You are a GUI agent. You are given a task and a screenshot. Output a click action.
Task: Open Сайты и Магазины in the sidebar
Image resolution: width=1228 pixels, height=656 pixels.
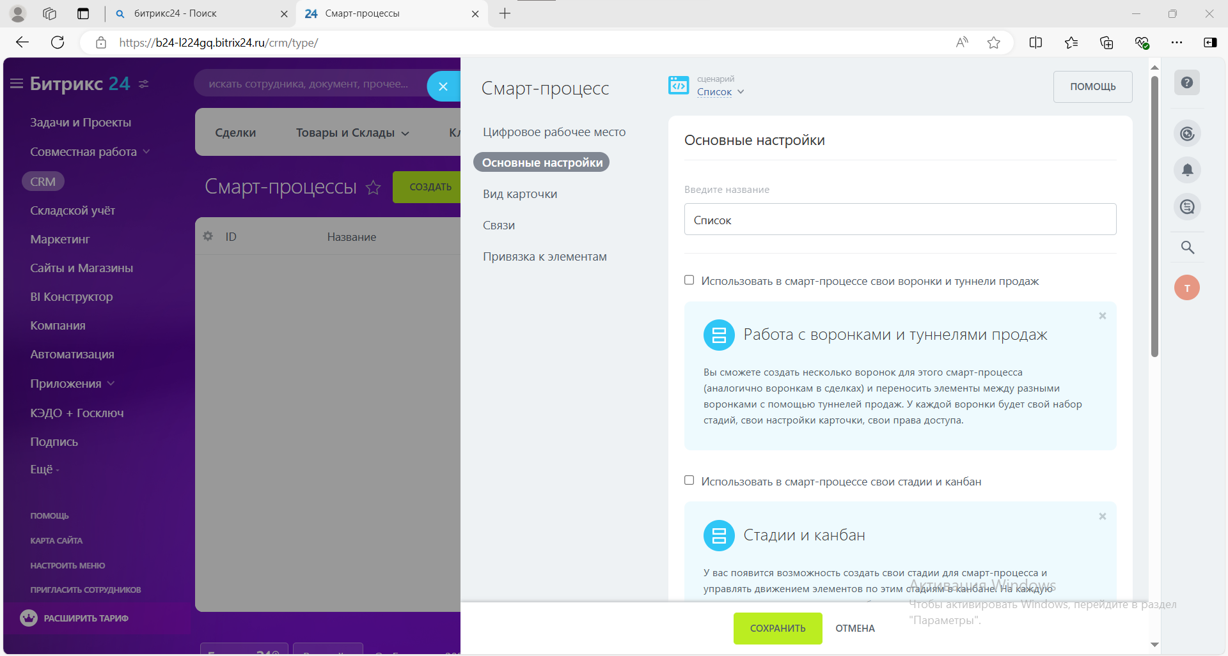(x=81, y=268)
